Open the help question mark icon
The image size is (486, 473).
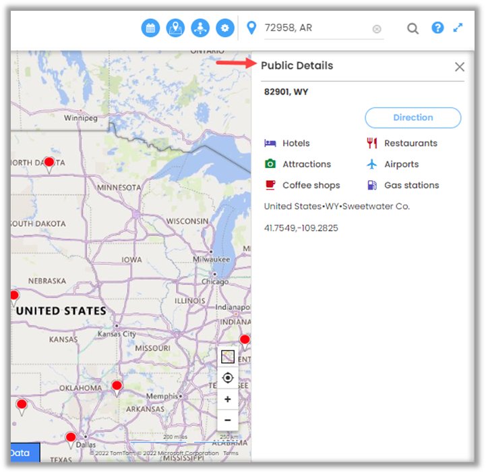437,28
